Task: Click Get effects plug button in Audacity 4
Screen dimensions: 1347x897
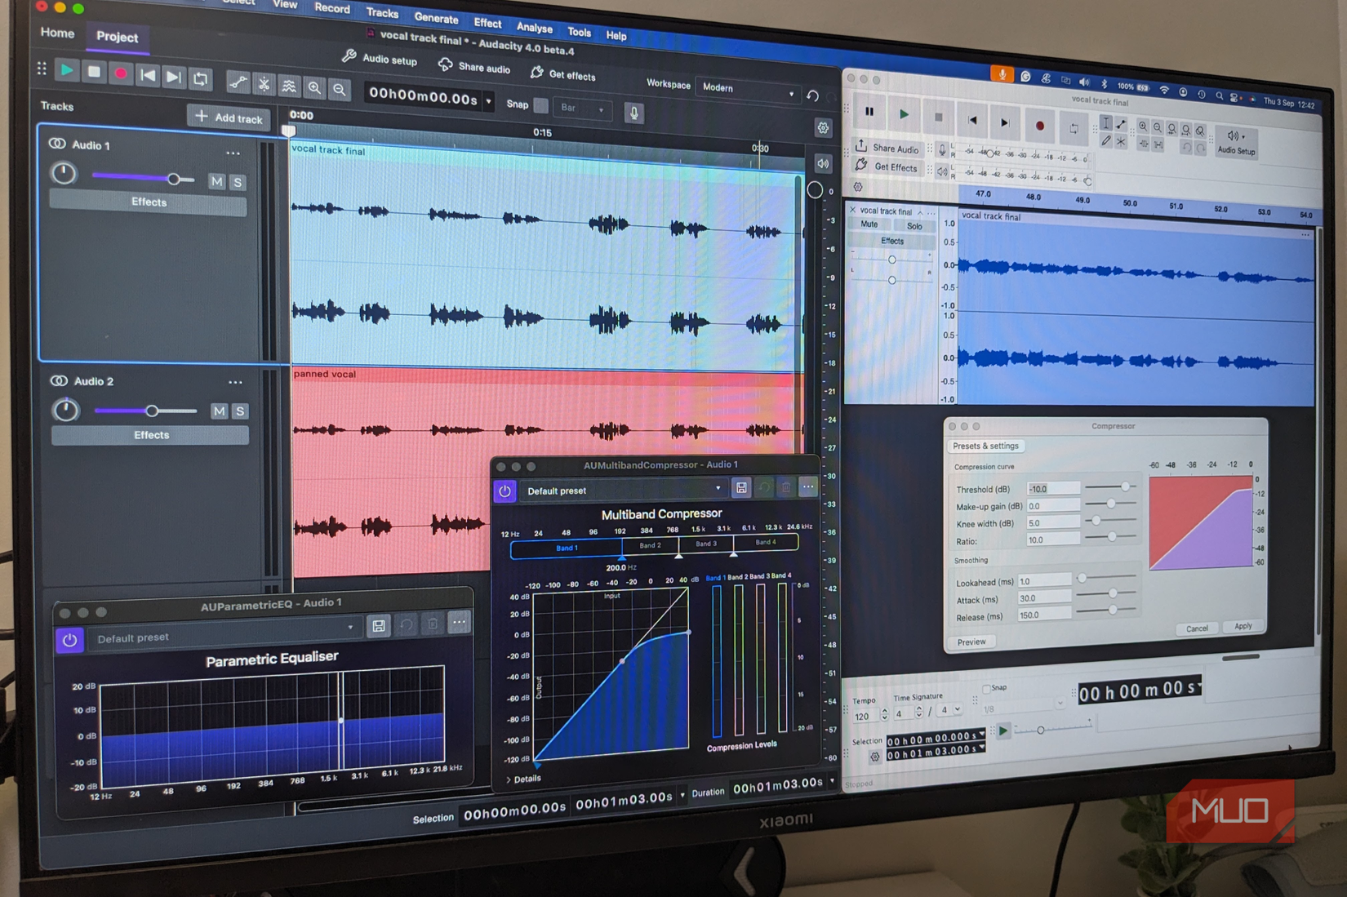Action: tap(562, 74)
